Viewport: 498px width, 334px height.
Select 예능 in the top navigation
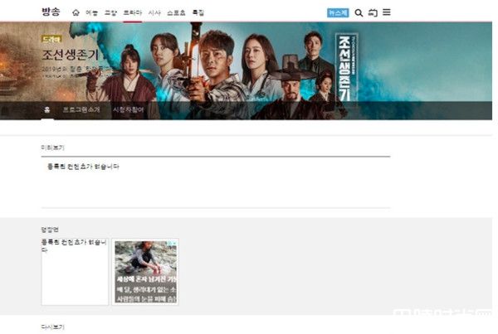coord(91,13)
